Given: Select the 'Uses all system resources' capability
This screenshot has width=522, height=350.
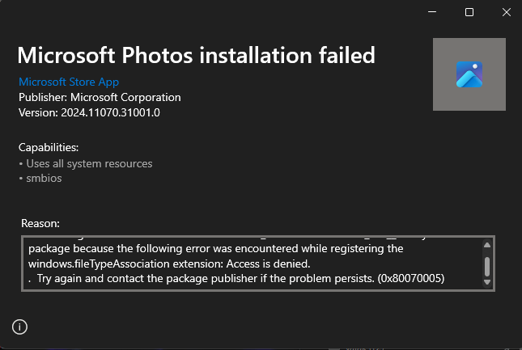Looking at the screenshot, I should click(89, 163).
